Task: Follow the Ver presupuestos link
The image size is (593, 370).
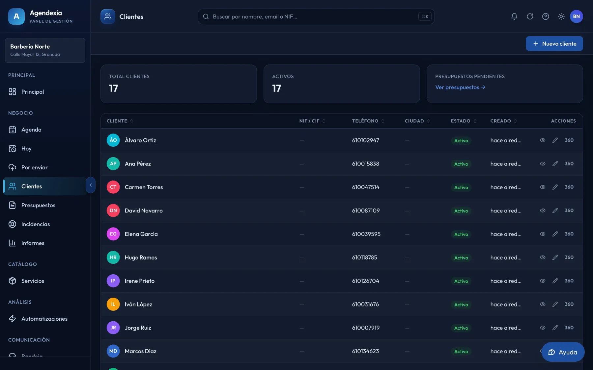Action: pyautogui.click(x=460, y=87)
